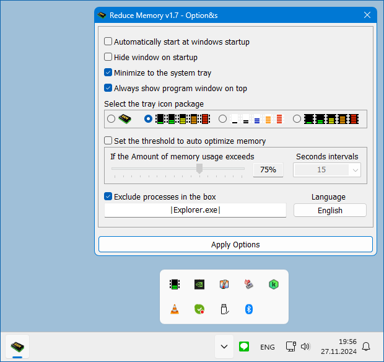Image resolution: width=384 pixels, height=362 pixels.
Task: Open Safely Remove Hardware USB icon
Action: click(224, 309)
